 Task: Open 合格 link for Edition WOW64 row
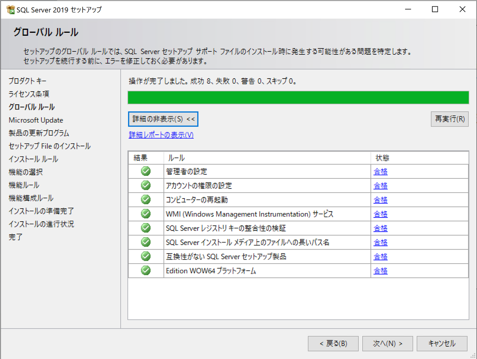[x=380, y=271]
